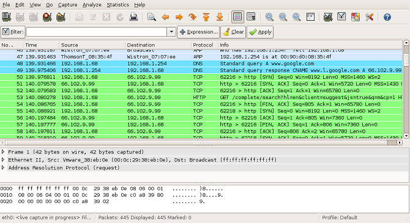Click the Profile: Default status entry

340,218
